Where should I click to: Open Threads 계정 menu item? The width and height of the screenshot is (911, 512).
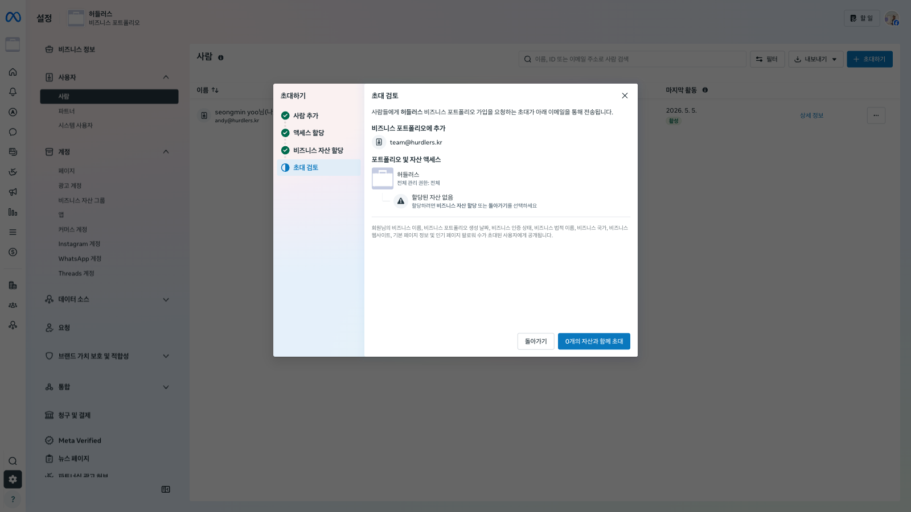[76, 274]
